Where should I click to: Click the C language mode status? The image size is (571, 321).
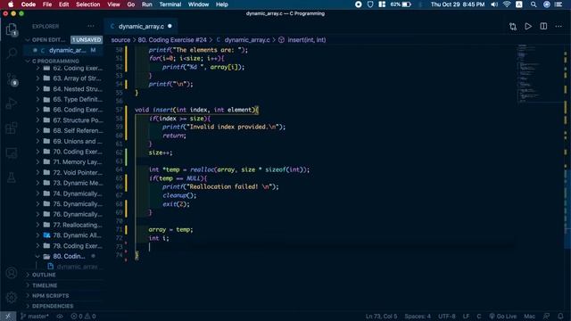[x=479, y=316]
